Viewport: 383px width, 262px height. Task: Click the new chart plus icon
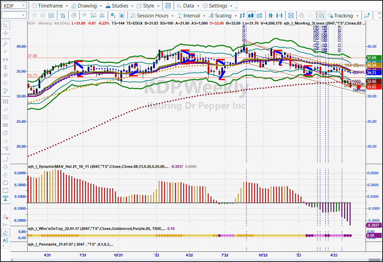coord(367,16)
